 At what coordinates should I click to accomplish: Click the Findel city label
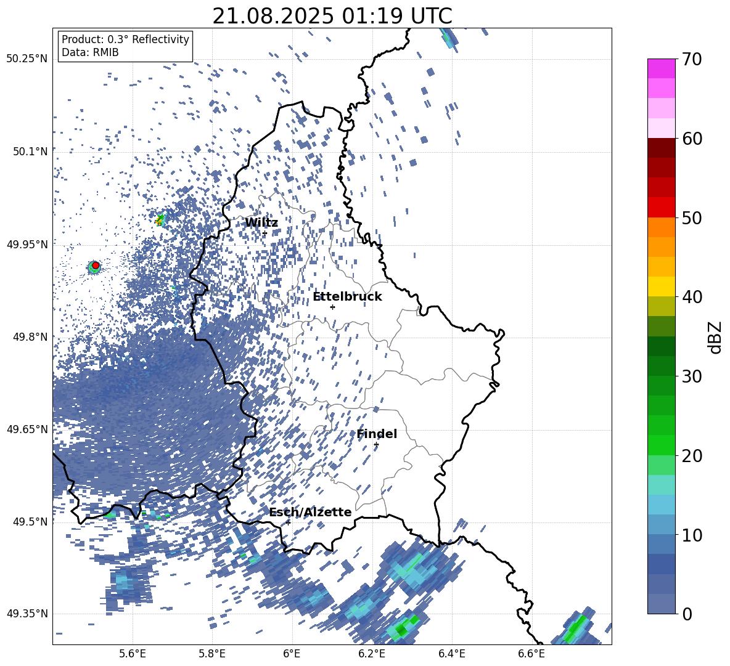point(377,434)
